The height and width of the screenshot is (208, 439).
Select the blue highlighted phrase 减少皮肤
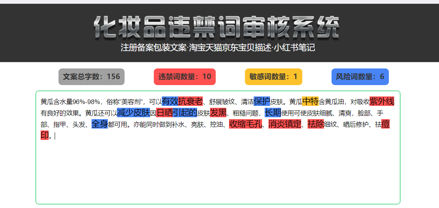[133, 113]
